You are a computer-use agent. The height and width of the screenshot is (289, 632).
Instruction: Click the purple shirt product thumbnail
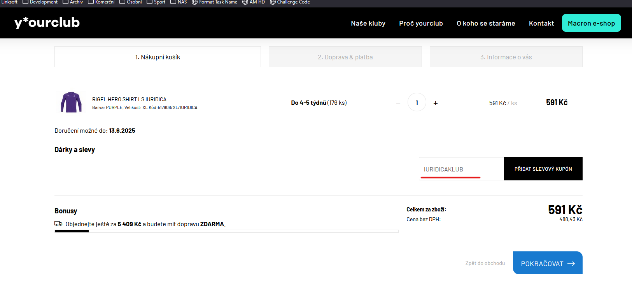[71, 102]
